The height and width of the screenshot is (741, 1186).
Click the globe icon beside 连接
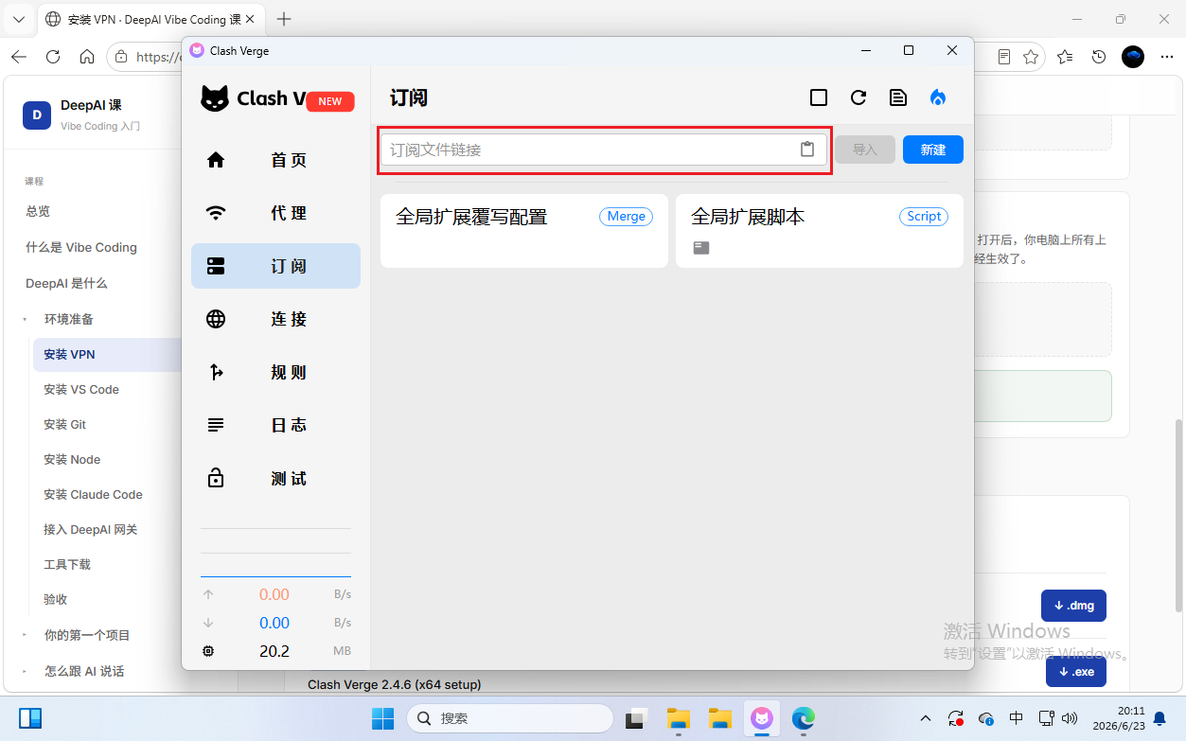pyautogui.click(x=216, y=319)
